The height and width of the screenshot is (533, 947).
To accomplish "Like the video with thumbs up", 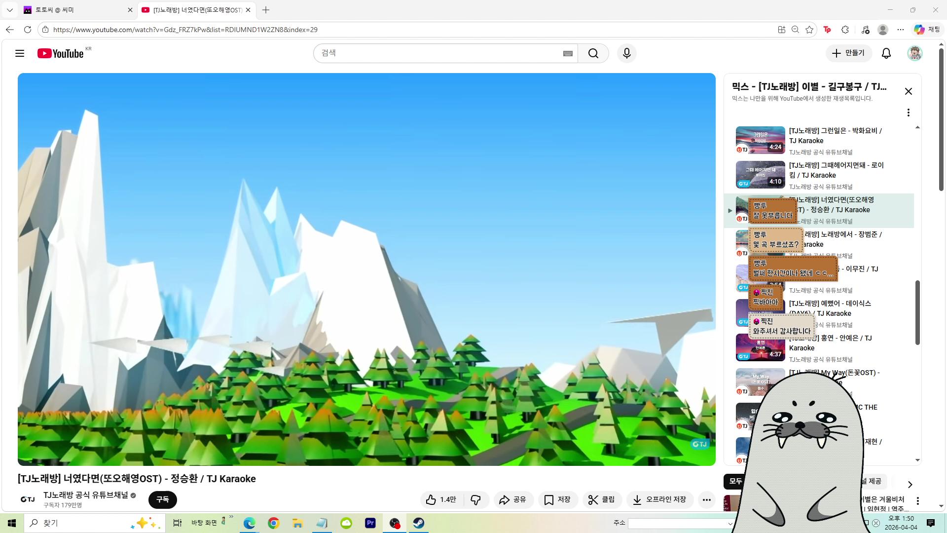I will [x=442, y=500].
